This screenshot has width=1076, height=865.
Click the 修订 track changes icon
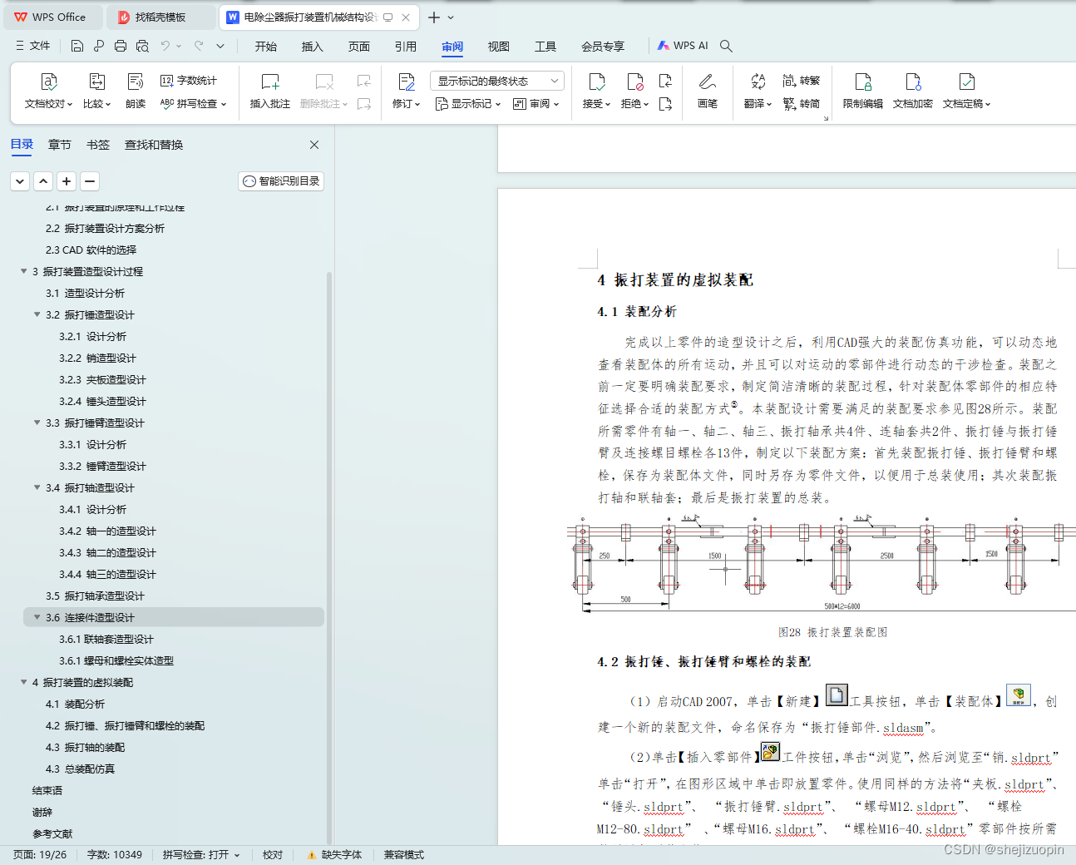406,82
